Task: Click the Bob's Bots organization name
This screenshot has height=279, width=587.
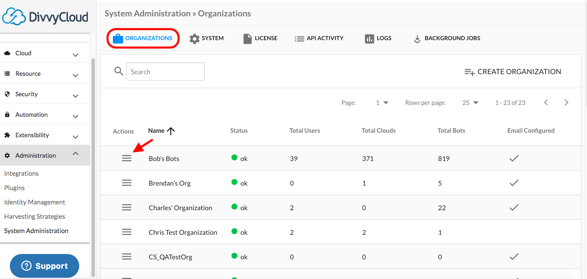Action: click(x=164, y=159)
